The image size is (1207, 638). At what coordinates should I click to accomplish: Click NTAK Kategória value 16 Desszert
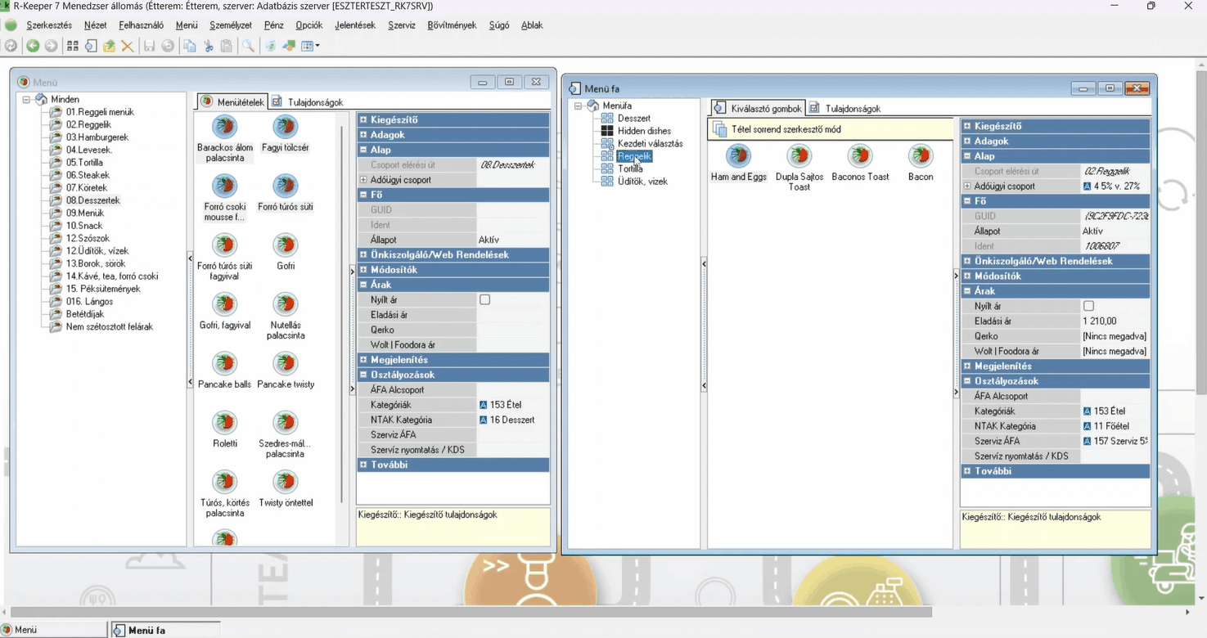(x=512, y=420)
